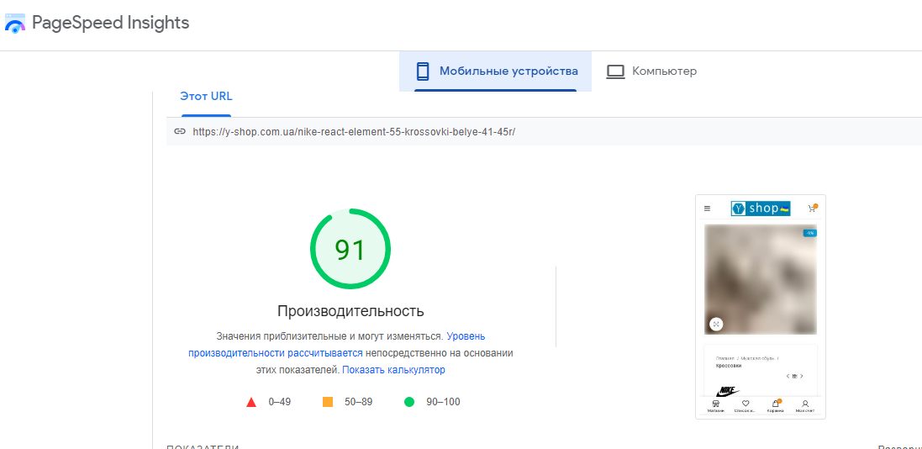Click the PageSpeed Insights logo icon

point(14,24)
